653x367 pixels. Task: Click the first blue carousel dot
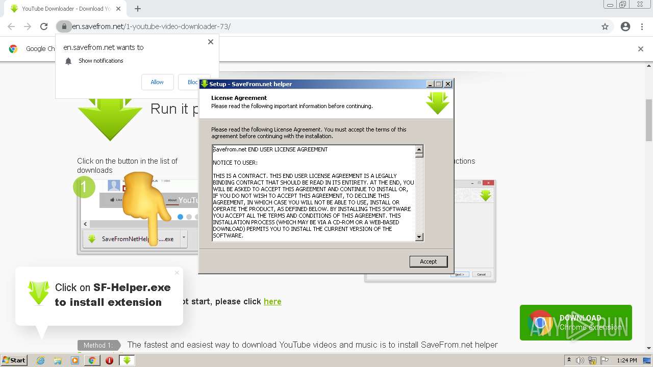pos(180,217)
